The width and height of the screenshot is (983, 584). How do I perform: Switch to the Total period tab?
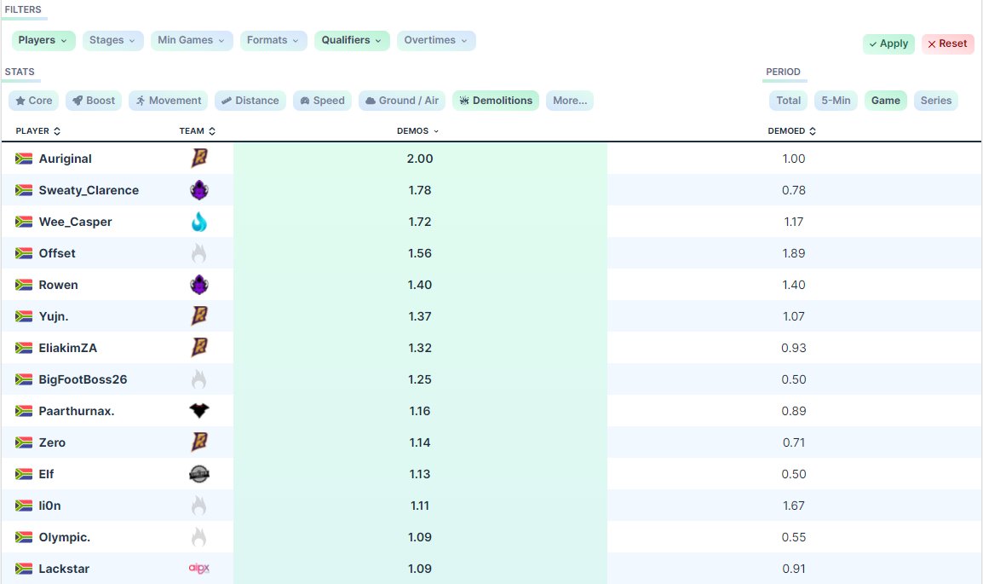pyautogui.click(x=787, y=100)
